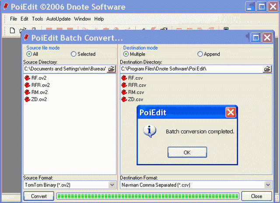Expand the Destination Format dropdown
This screenshot has height=203, width=280.
pyautogui.click(x=268, y=185)
